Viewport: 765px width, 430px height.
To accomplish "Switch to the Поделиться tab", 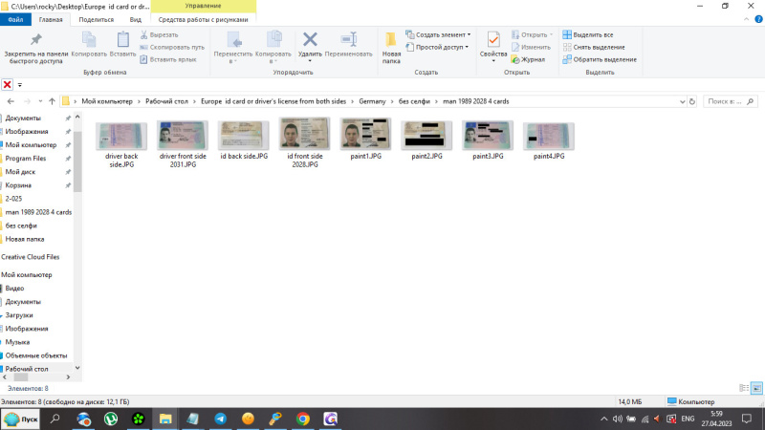I will pyautogui.click(x=97, y=19).
